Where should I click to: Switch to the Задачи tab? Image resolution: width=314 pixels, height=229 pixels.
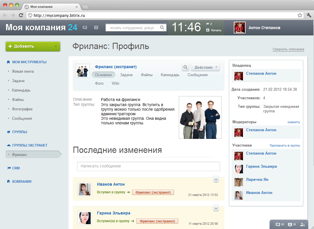tap(126, 75)
